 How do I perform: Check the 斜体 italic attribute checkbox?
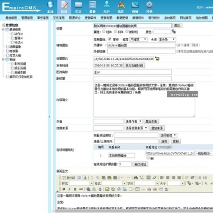[x=115, y=31]
